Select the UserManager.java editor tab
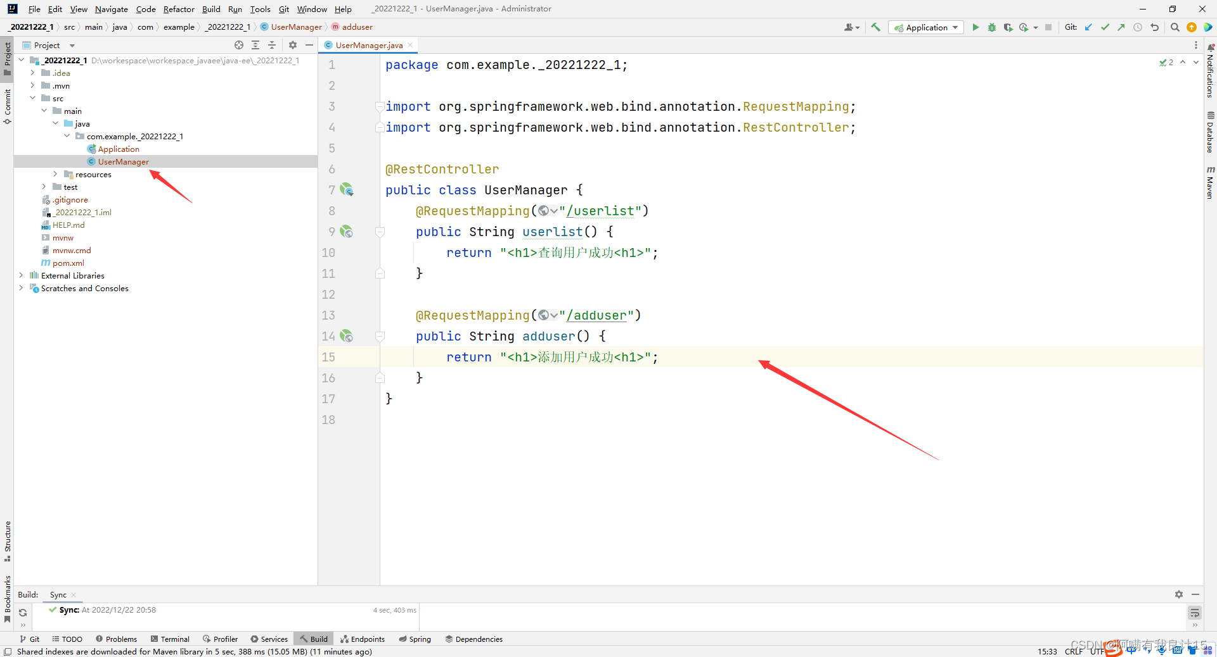 (368, 45)
